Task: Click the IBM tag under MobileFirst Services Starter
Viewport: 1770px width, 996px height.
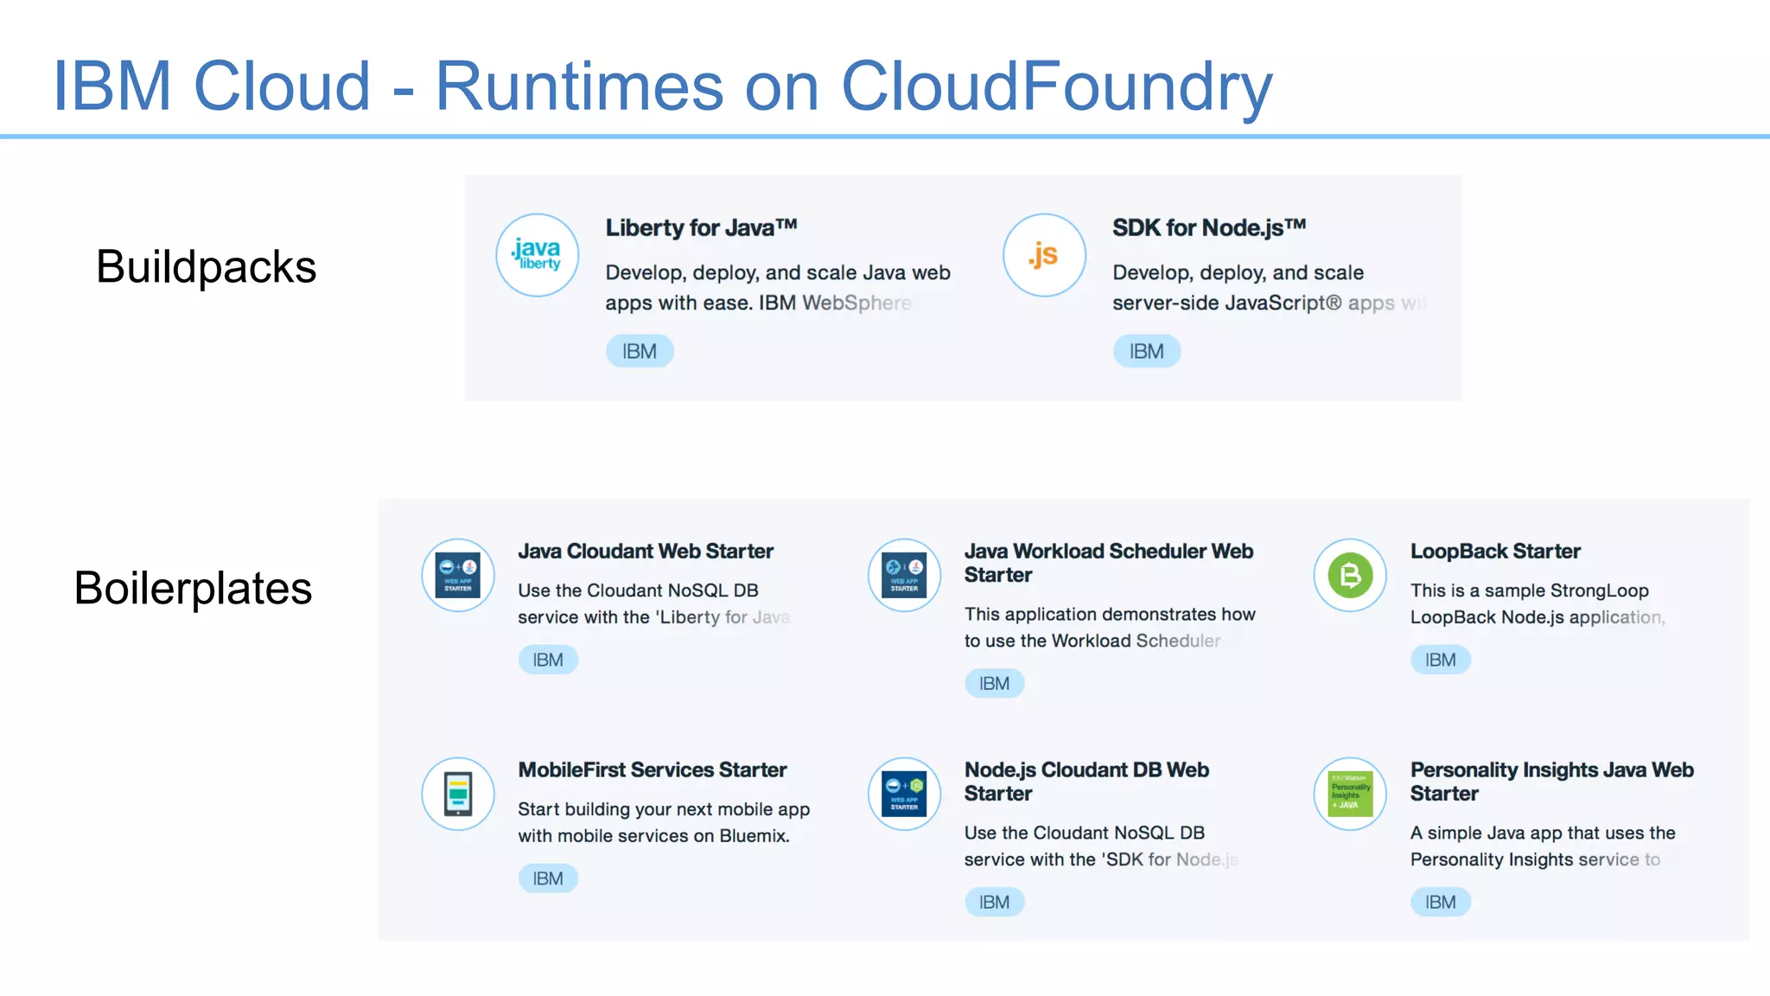Action: [x=548, y=878]
